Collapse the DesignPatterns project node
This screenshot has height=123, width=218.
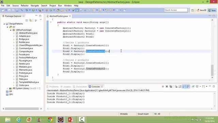4,24
